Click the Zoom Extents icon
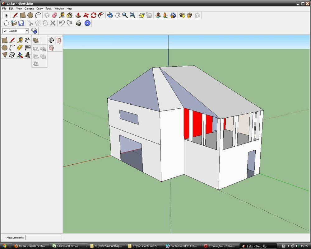 [132, 15]
